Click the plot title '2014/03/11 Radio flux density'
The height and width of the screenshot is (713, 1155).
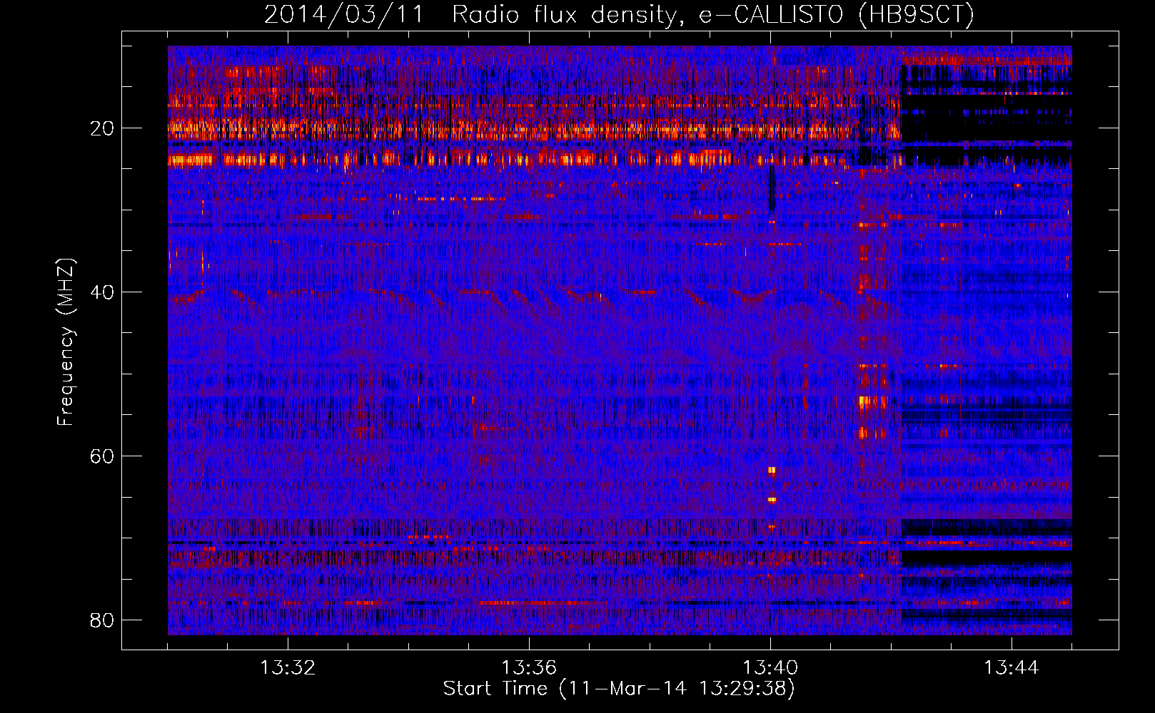470,15
